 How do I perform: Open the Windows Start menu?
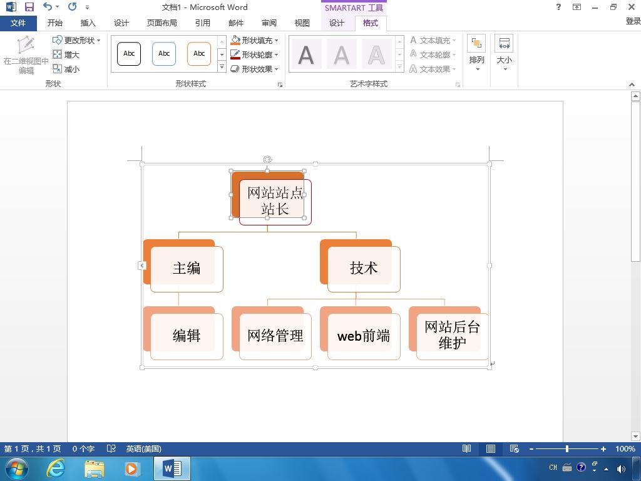coord(17,468)
